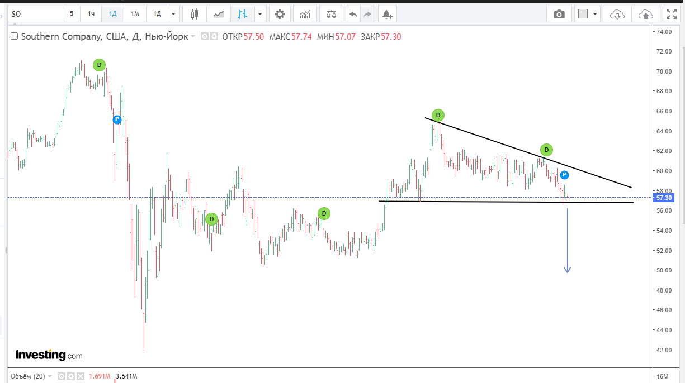Open Объём indicator settings
This screenshot has width=685, height=383.
pos(70,376)
